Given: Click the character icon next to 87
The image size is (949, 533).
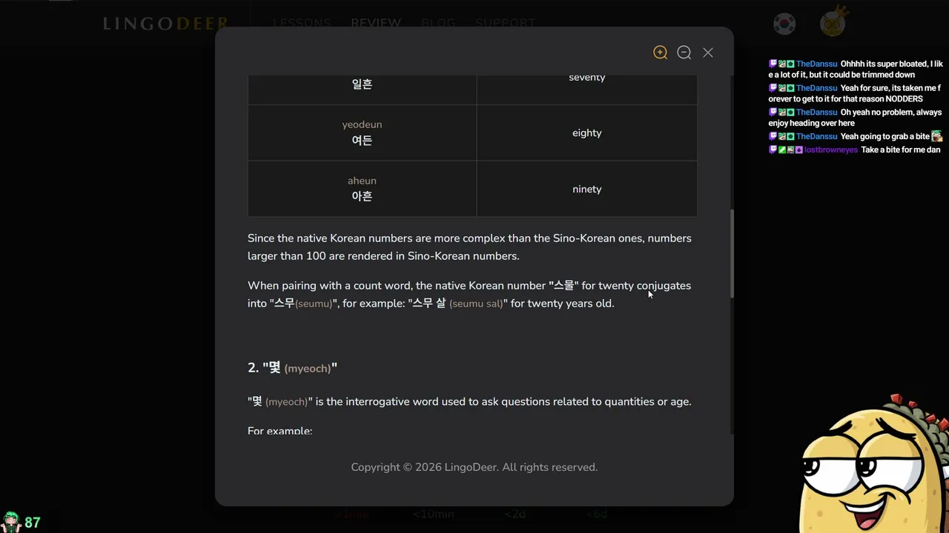Looking at the screenshot, I should 11,522.
